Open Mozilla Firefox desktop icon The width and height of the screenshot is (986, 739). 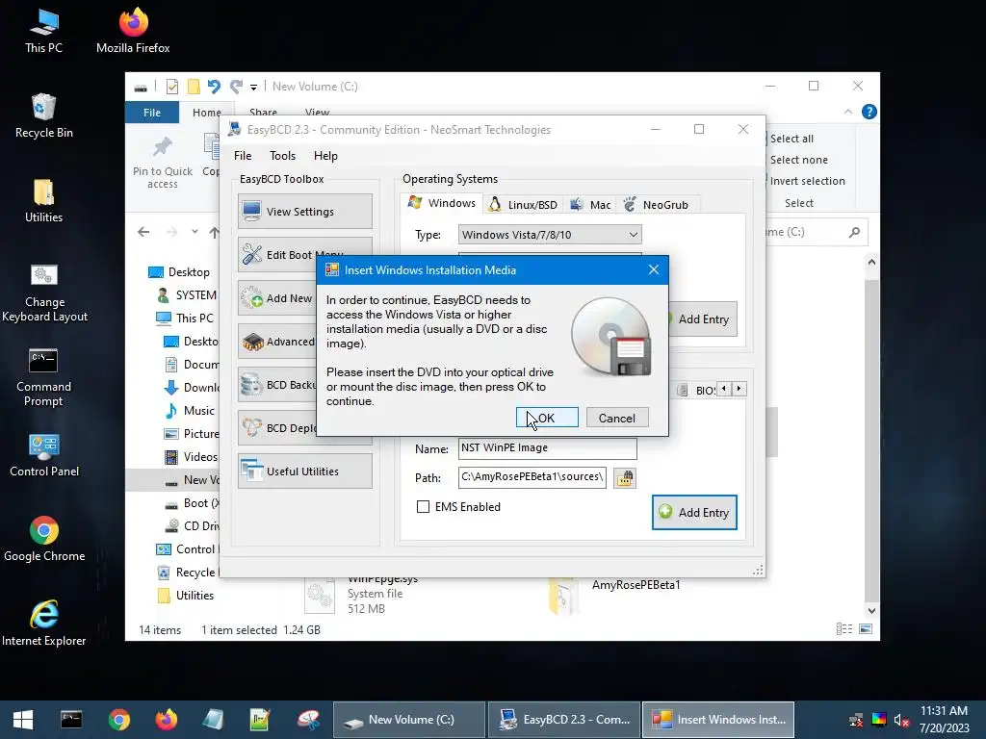pos(133,31)
